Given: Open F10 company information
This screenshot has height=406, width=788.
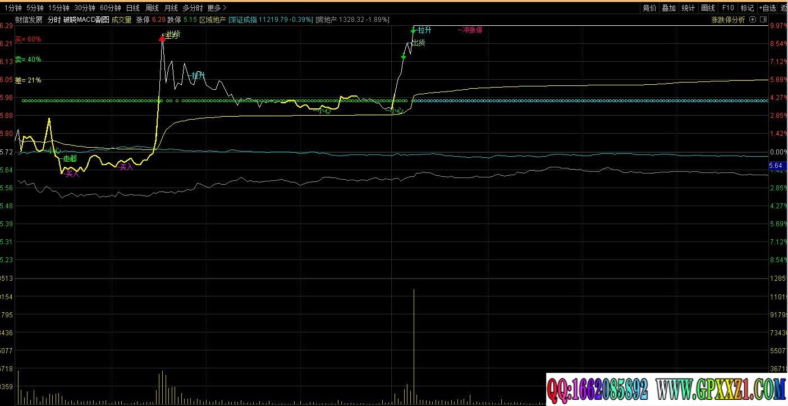Looking at the screenshot, I should coord(728,8).
